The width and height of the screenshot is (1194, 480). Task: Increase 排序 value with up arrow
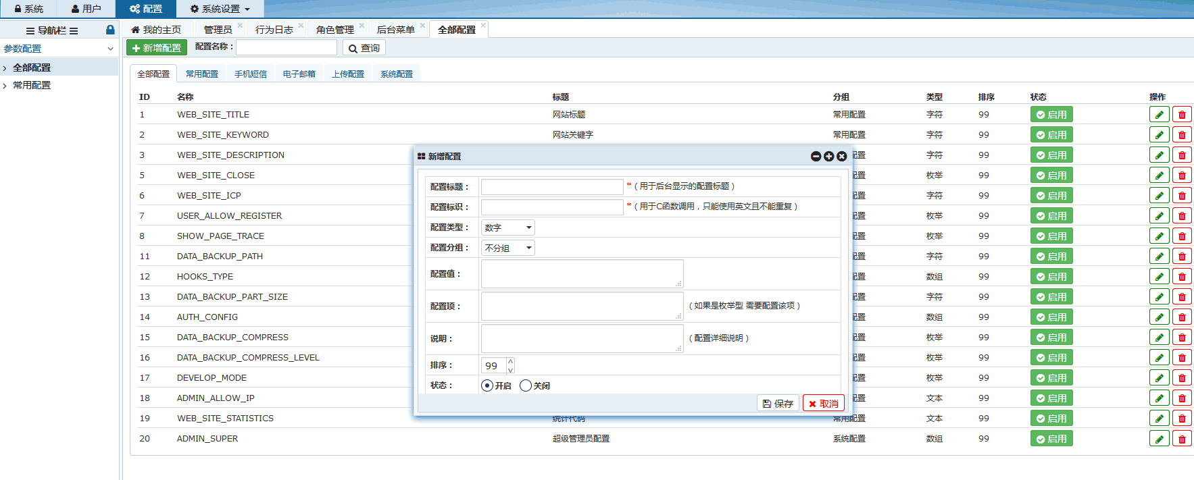coord(511,361)
